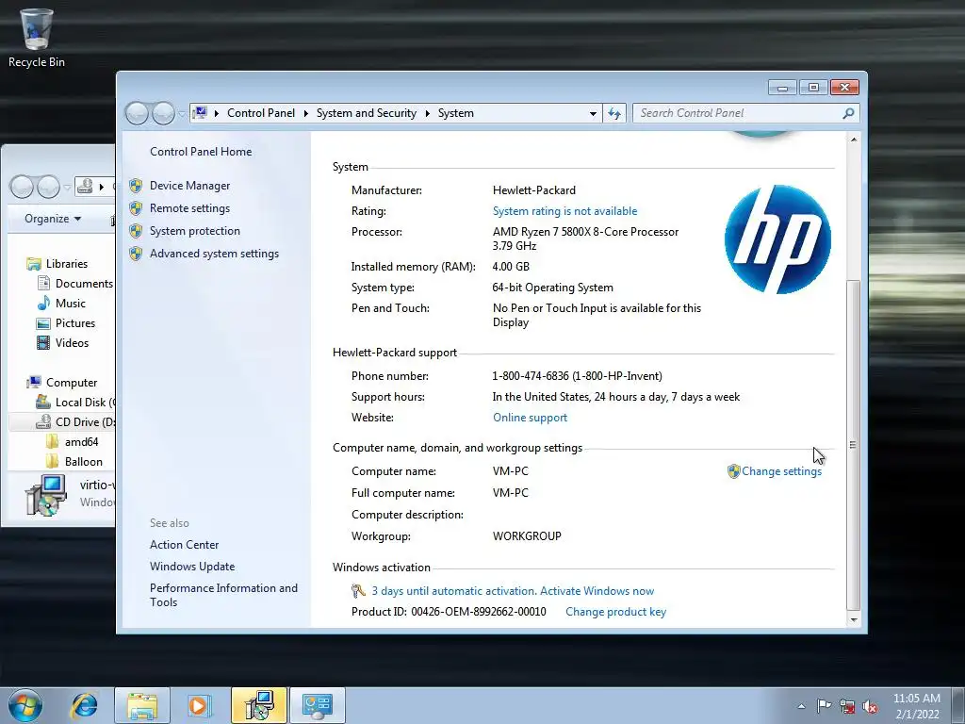Open Device Manager link
Screen dimensions: 965x724
pos(189,186)
